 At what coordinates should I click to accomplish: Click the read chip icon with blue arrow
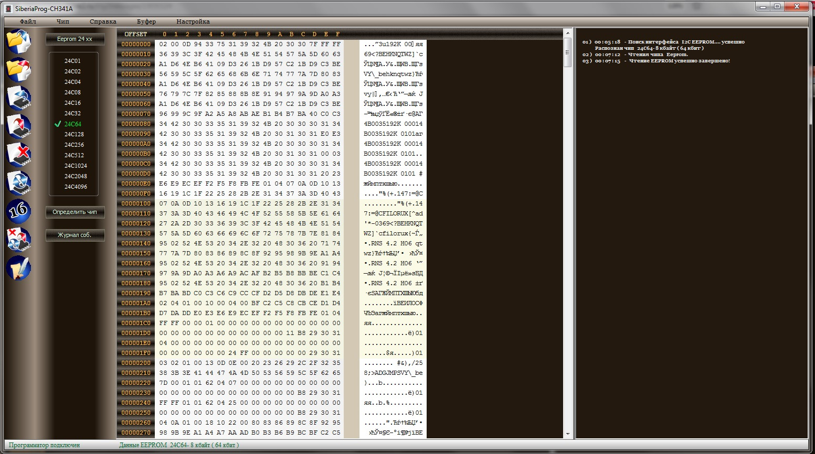coord(18,98)
